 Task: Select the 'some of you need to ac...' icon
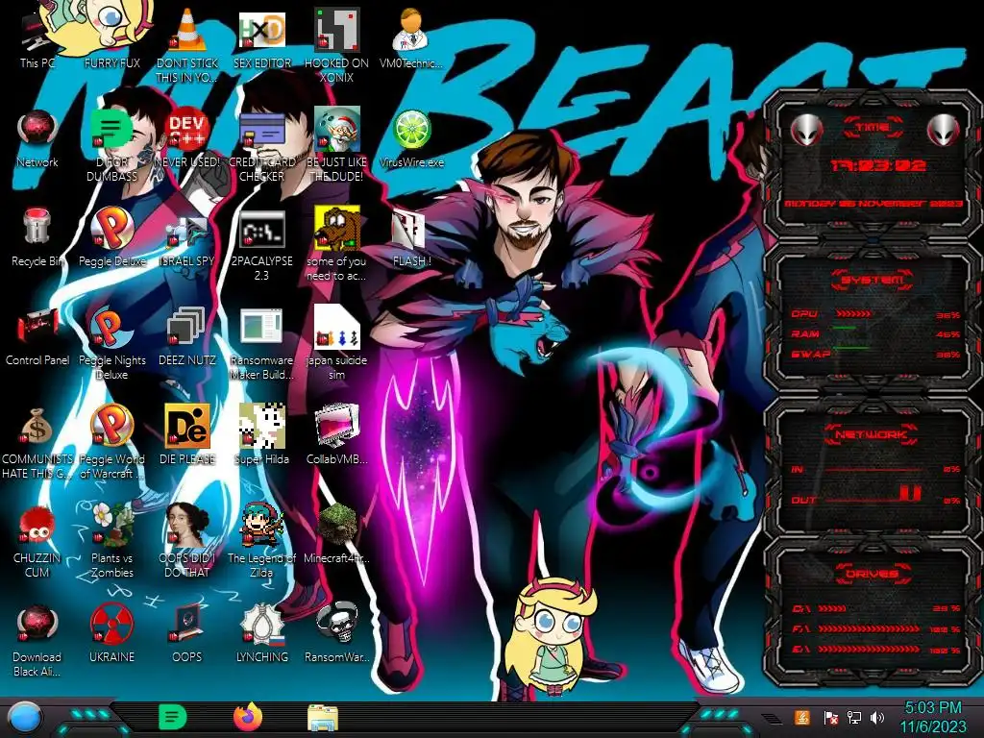pyautogui.click(x=336, y=243)
